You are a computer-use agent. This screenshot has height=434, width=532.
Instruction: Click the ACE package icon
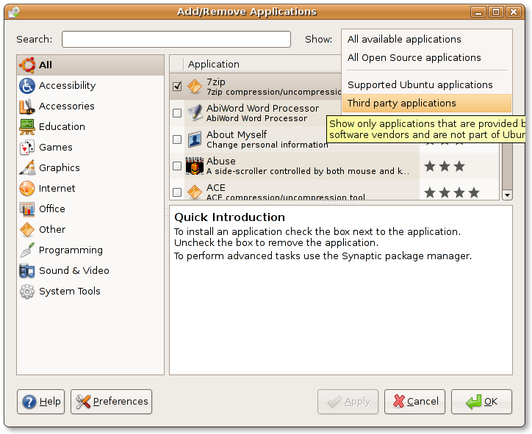(195, 192)
